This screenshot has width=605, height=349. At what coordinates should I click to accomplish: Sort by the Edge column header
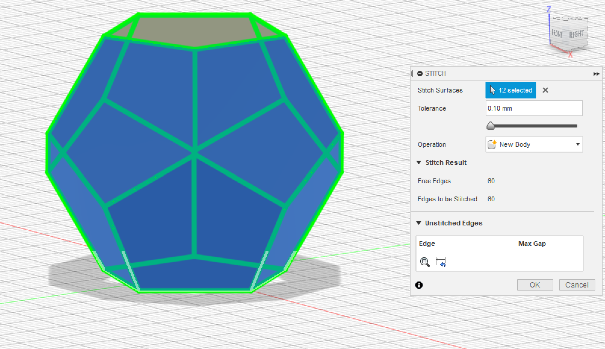pos(427,244)
